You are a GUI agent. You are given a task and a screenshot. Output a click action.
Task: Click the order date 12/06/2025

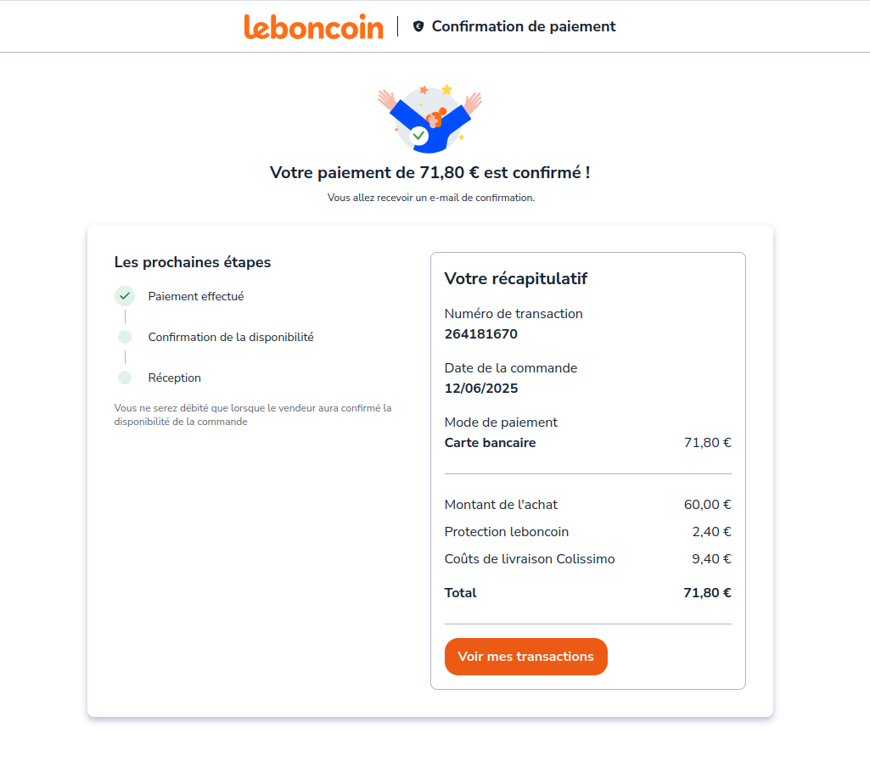coord(480,389)
